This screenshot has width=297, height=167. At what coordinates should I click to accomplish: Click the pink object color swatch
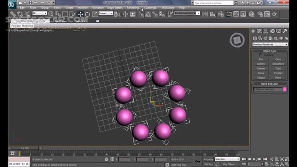tap(285, 89)
